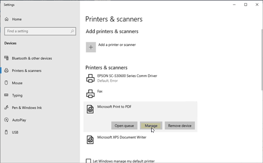Image resolution: width=263 pixels, height=163 pixels.
Task: Click Add a printer or scanner label
Action: [x=117, y=45]
